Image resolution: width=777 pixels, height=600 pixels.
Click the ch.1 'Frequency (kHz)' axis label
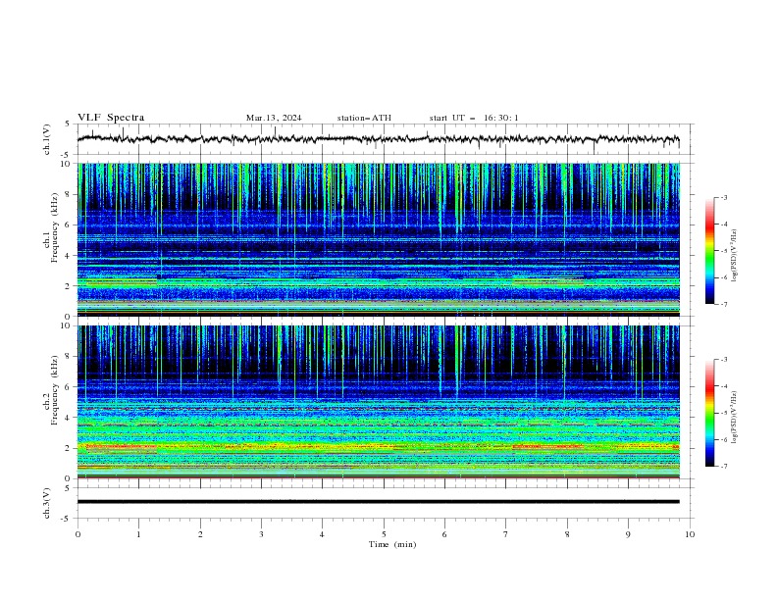tap(55, 227)
